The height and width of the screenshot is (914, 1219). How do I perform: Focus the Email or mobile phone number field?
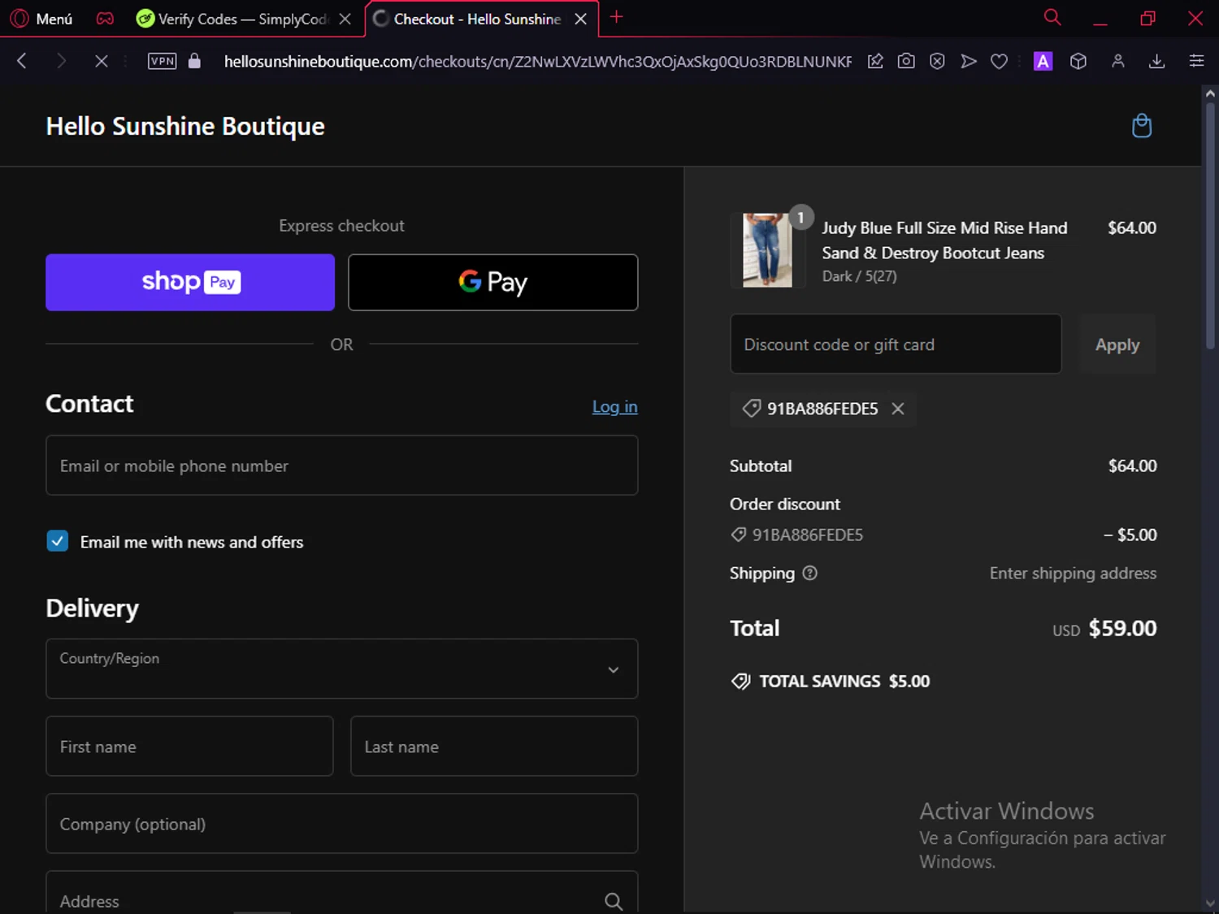coord(342,466)
